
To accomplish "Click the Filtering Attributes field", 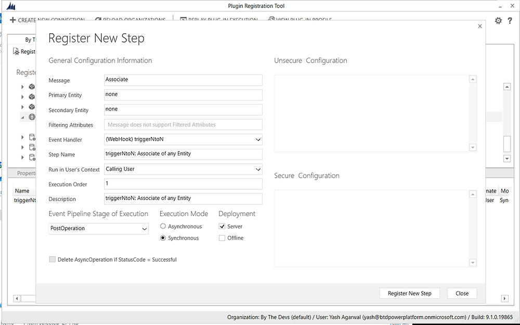I will point(183,125).
